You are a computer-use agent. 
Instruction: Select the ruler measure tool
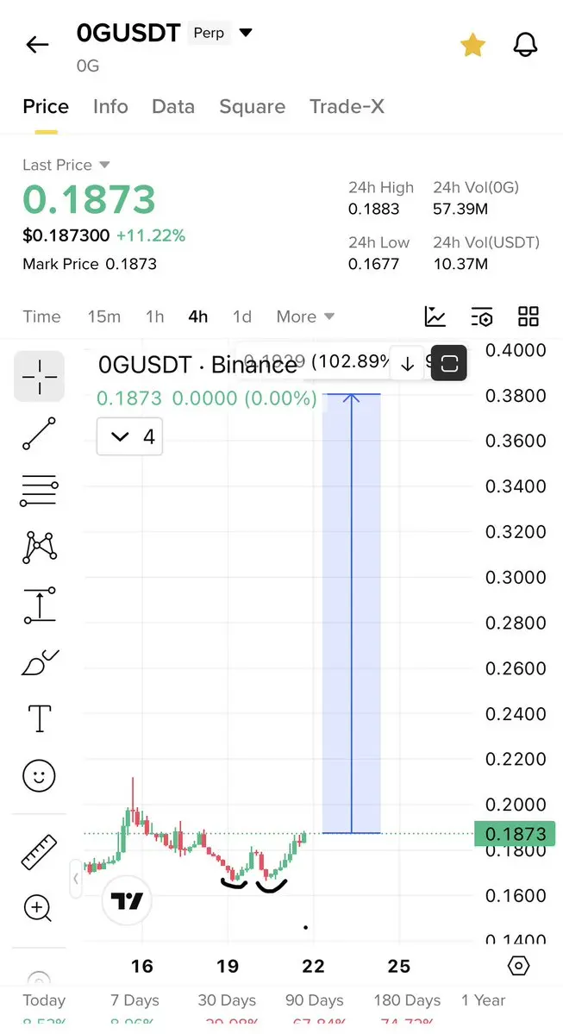point(40,851)
